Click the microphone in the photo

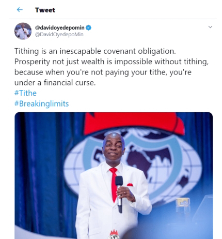click(119, 193)
